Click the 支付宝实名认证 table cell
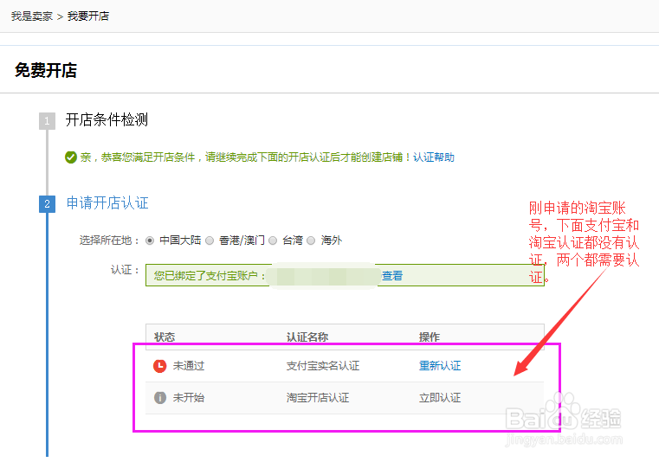659x462 pixels. [x=323, y=366]
